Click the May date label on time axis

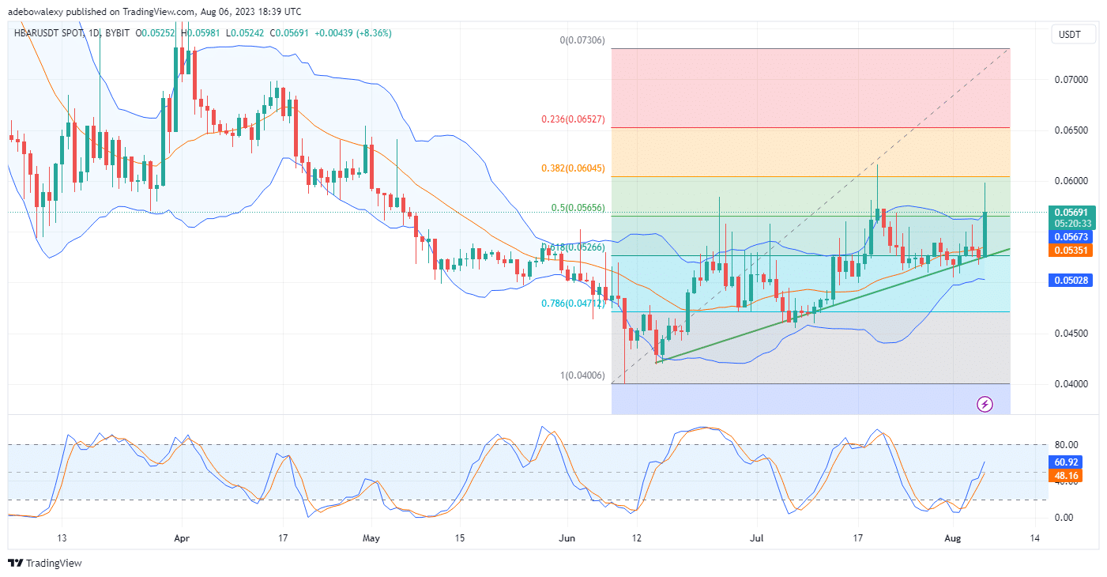coord(371,538)
